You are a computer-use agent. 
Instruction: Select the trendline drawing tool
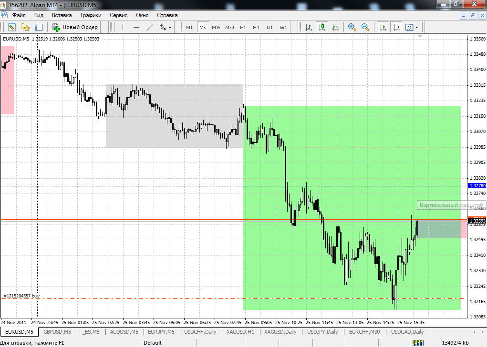coord(150,27)
